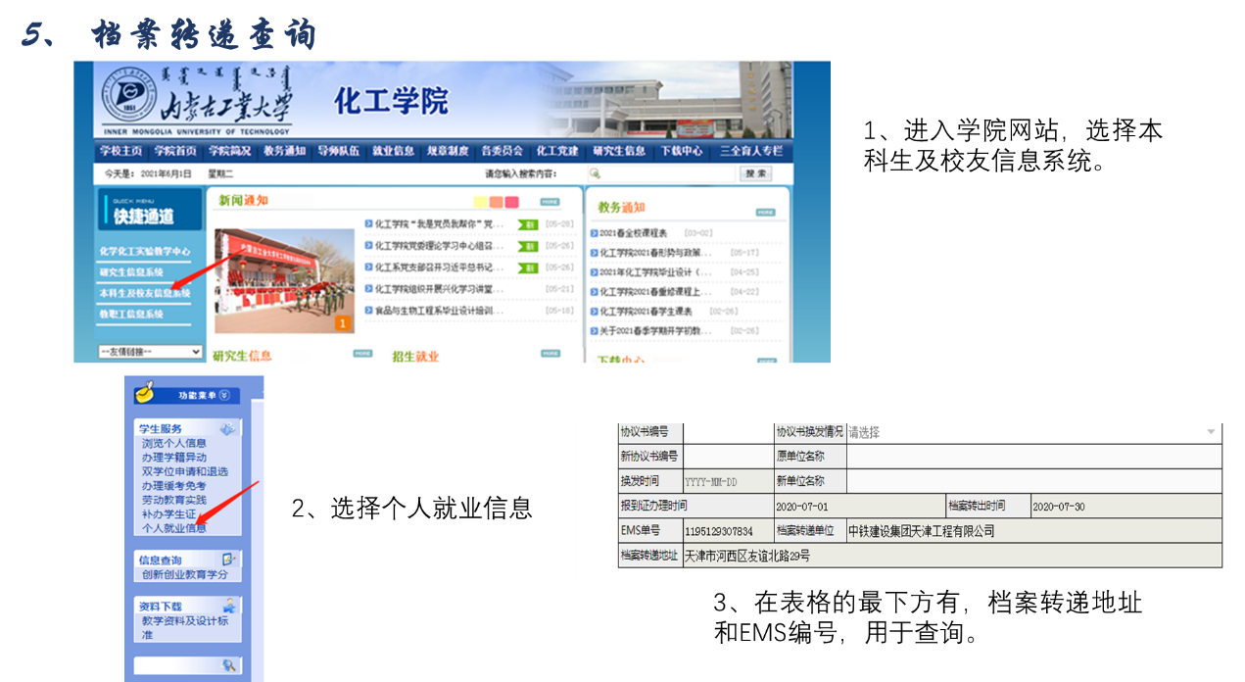Select the pink color swatch in the news header

(511, 202)
